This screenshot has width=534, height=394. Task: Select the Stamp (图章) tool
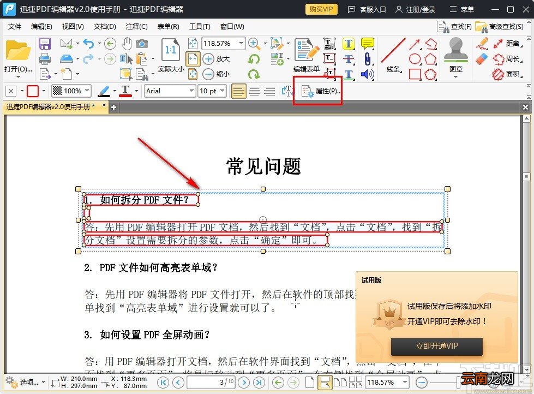(x=456, y=55)
